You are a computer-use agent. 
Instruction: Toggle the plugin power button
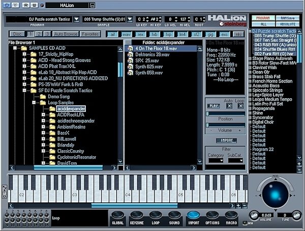(7, 5)
